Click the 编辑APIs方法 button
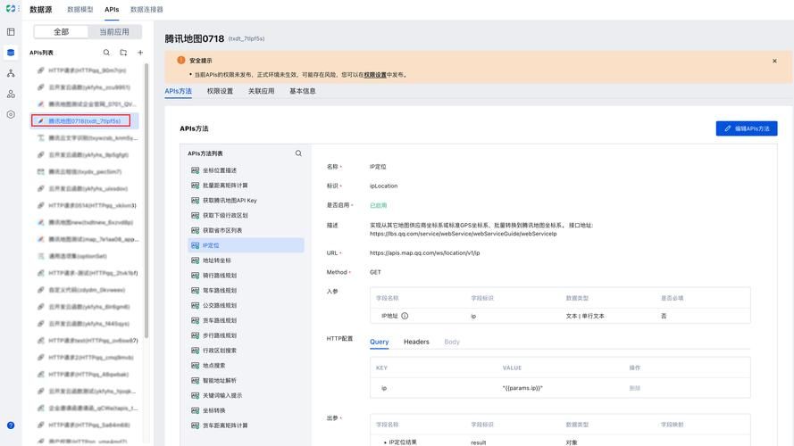The image size is (794, 446). [x=747, y=128]
